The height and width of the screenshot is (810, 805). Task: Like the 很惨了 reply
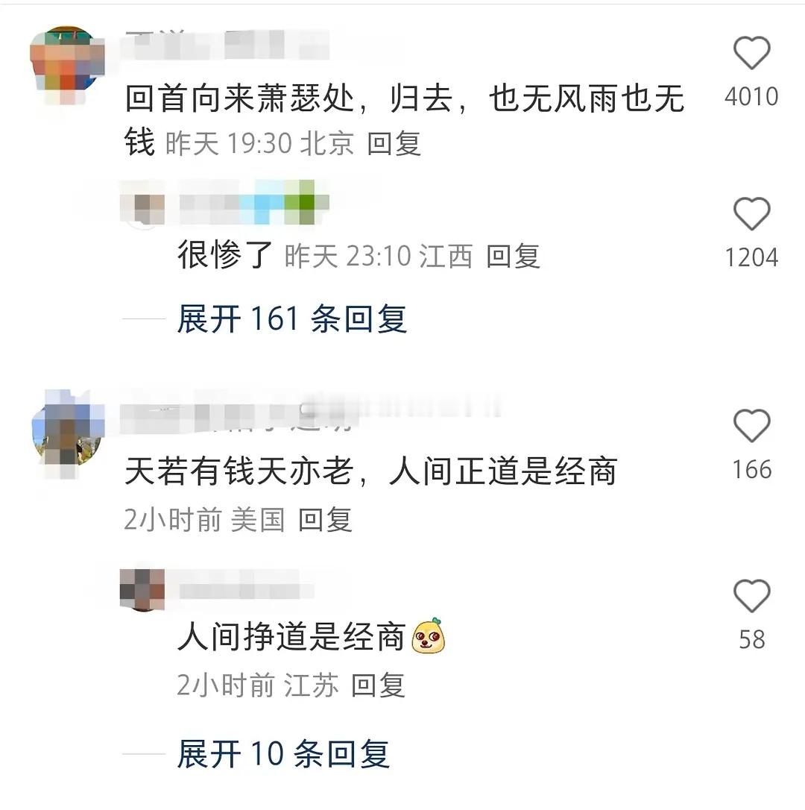[x=751, y=214]
